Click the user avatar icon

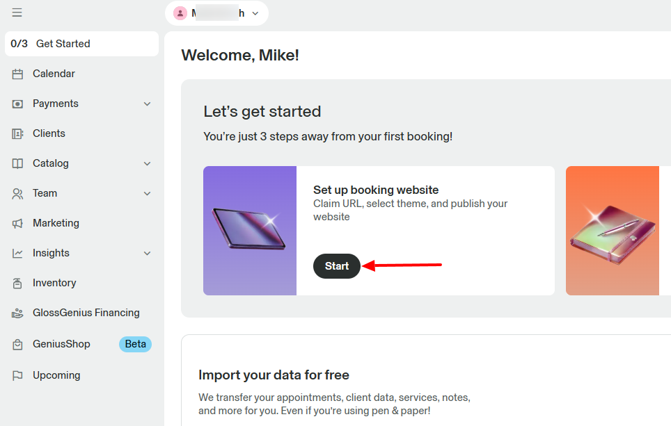click(x=180, y=13)
